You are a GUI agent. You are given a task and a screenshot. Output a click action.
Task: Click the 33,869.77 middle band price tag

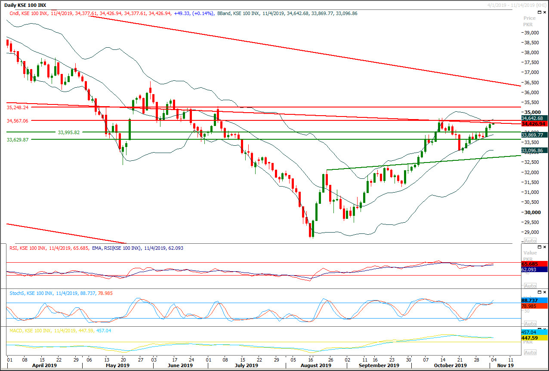(x=534, y=135)
